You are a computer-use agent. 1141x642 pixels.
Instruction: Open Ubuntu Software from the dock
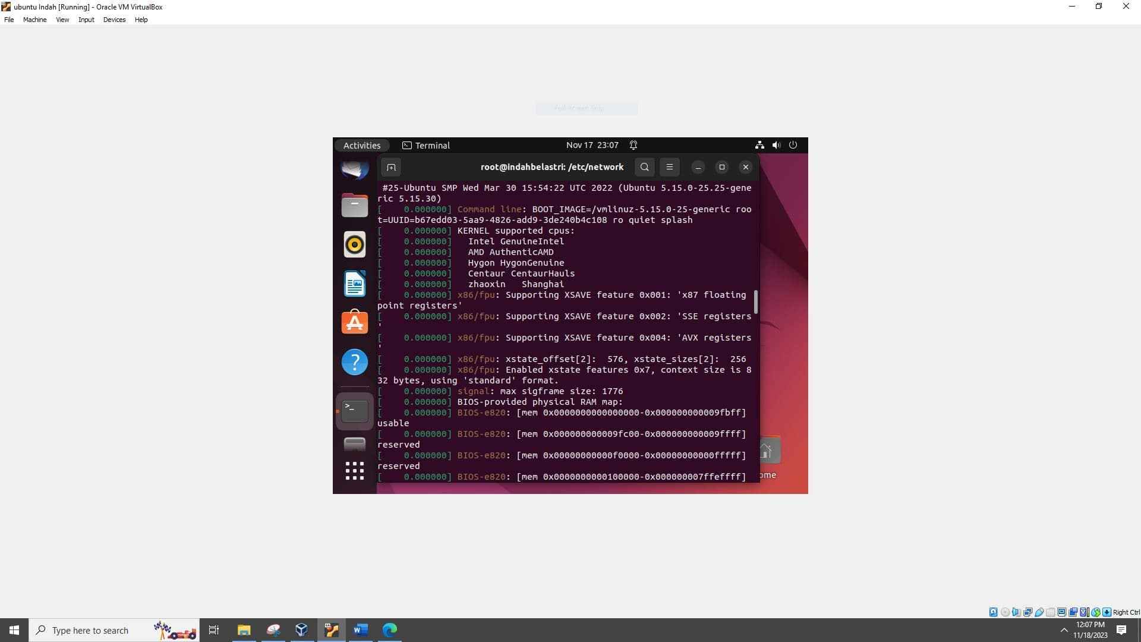355,322
